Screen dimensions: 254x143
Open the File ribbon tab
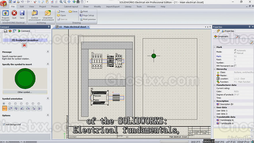pos(13,7)
